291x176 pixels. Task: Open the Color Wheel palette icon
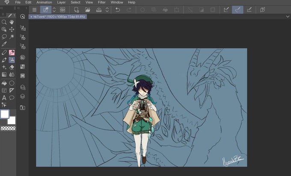22,57
